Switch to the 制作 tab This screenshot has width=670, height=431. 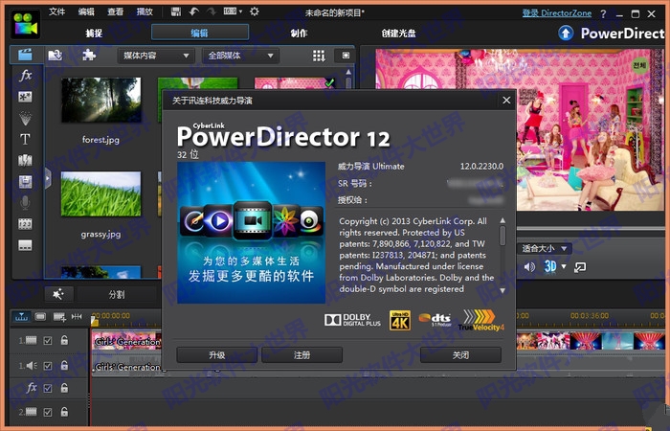[x=299, y=33]
